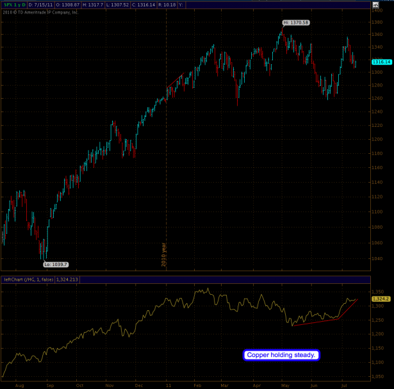Screen dimensions: 394x389
Task: Click the 1400 price axis label
Action: 377,10
